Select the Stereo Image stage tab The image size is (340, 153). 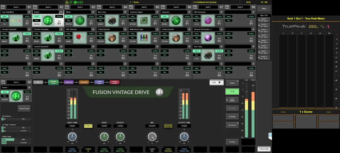pyautogui.click(x=99, y=82)
